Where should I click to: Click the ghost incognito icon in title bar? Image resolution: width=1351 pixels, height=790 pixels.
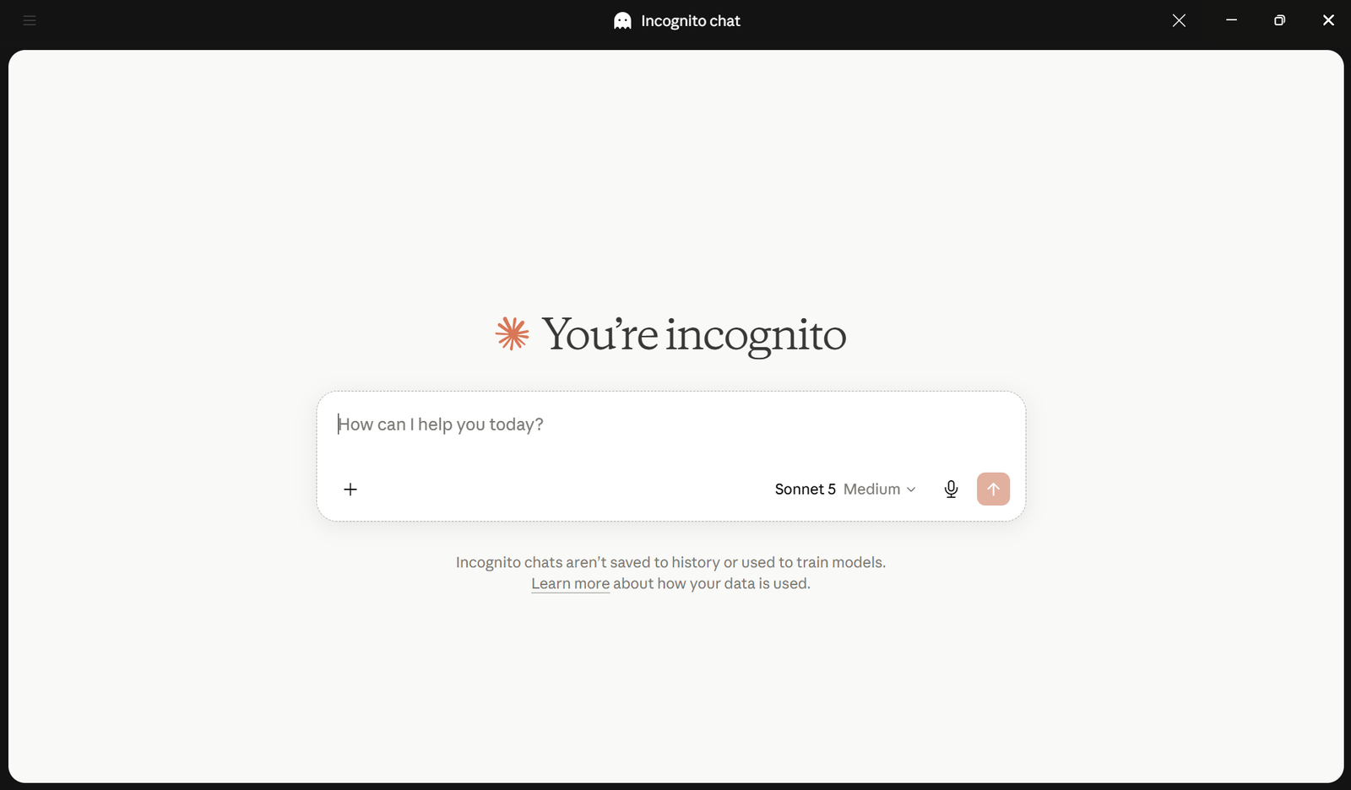622,21
